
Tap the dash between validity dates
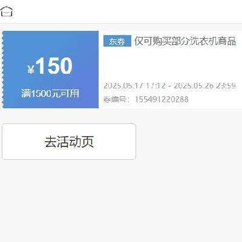tap(169, 86)
